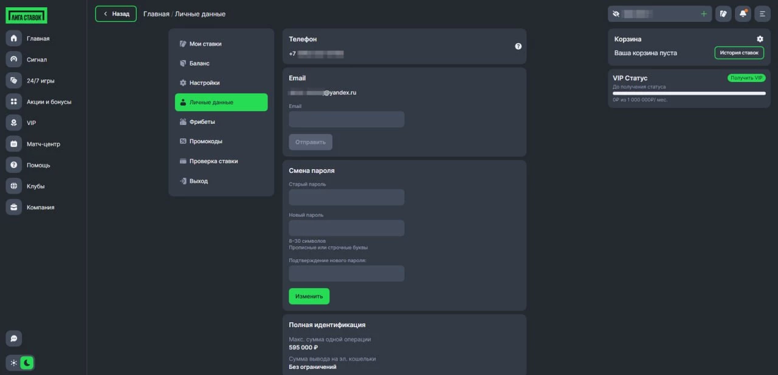778x375 pixels.
Task: Click the Лига Ставок logo
Action: (27, 16)
